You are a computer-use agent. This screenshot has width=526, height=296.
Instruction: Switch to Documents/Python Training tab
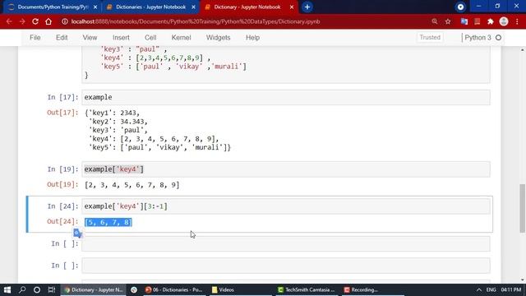[49, 7]
